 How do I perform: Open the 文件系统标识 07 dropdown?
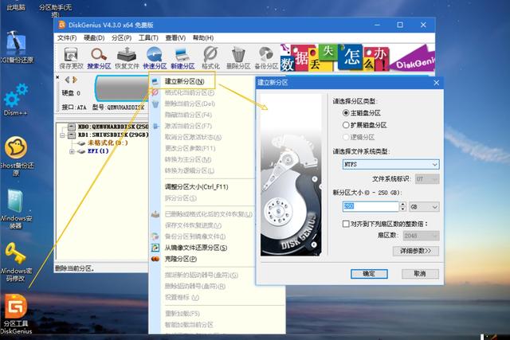coord(427,179)
